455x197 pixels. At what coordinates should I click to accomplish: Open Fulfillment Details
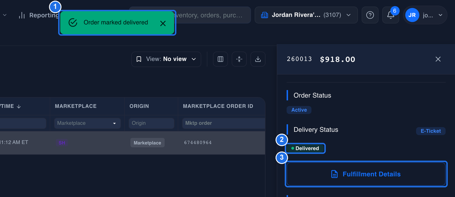(x=366, y=174)
